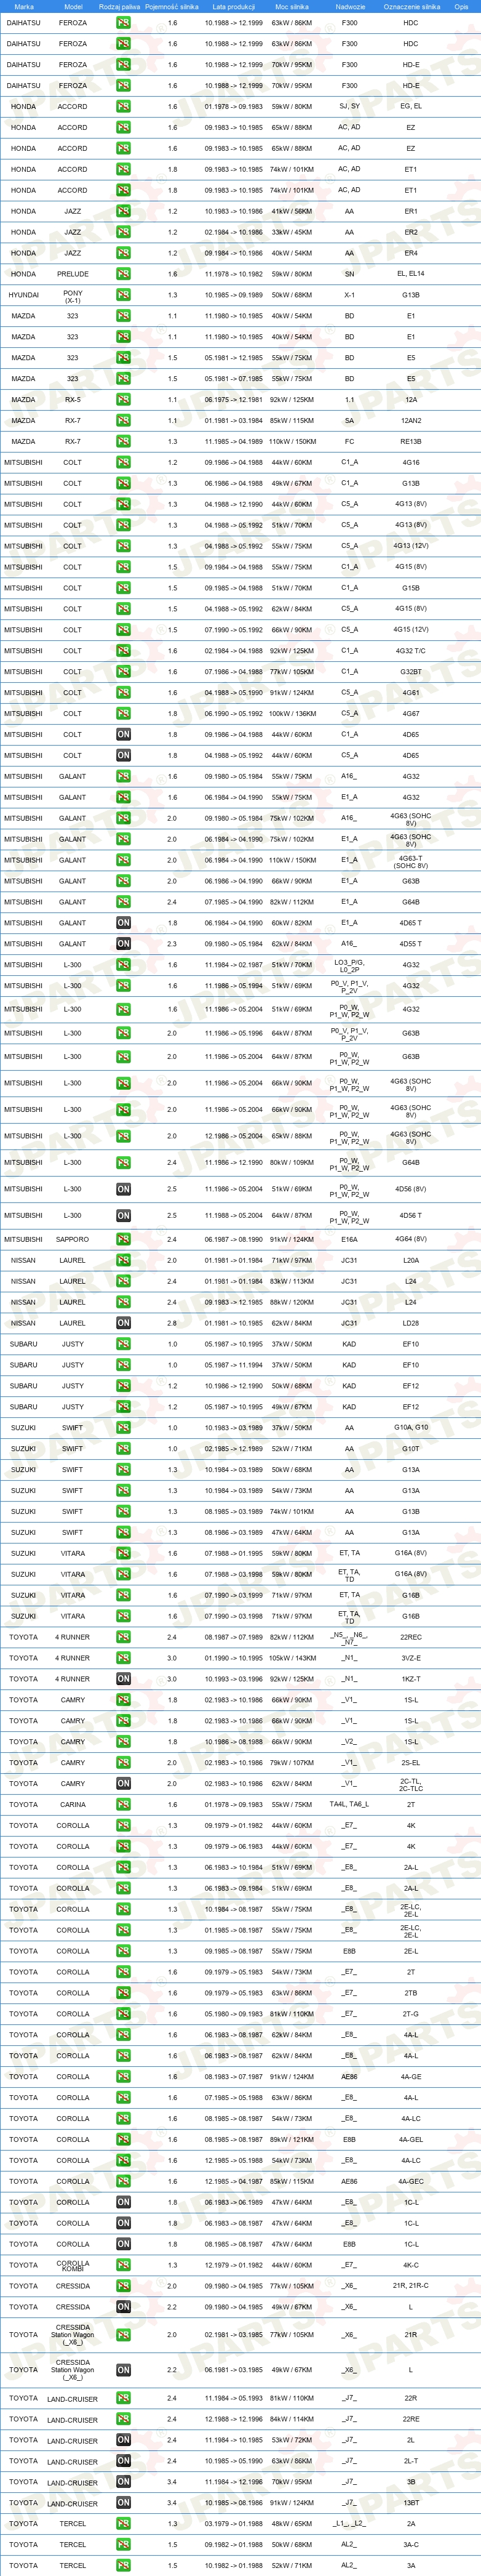Click petrol icon in Land-Cruiser 22RE row

pyautogui.click(x=123, y=2419)
